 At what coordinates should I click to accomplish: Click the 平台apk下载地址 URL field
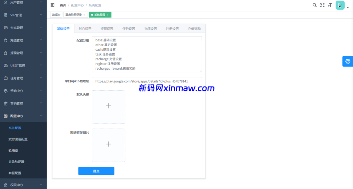pos(147,81)
